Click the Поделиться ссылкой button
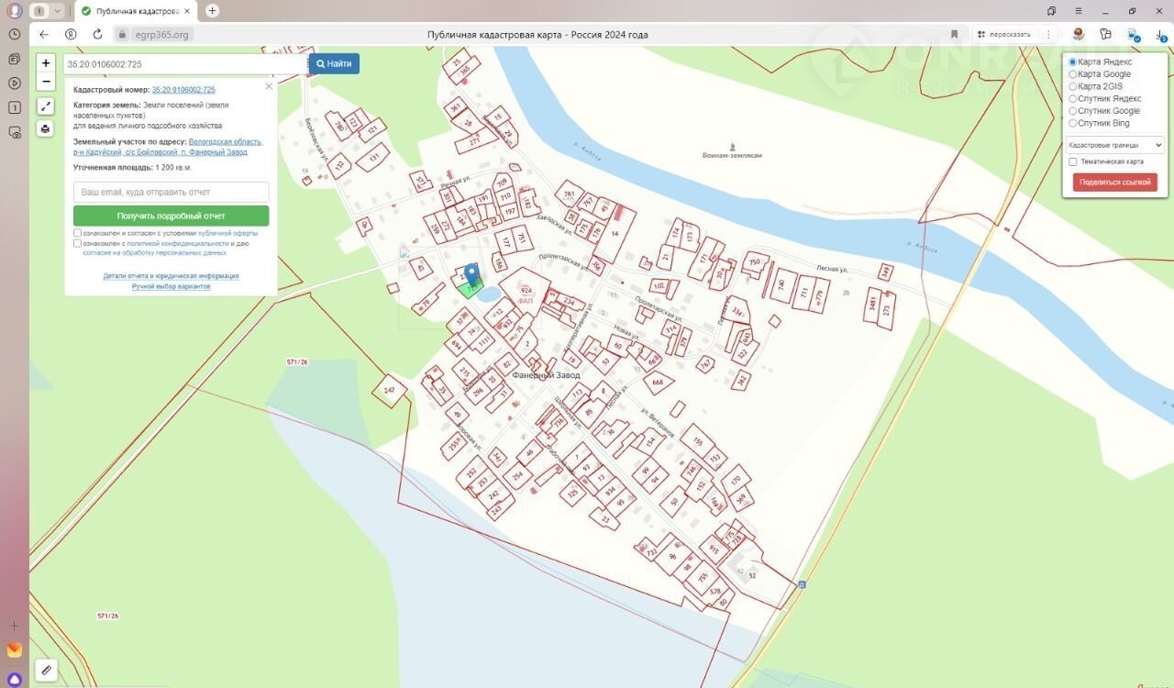Viewport: 1174px width, 688px height. click(1114, 183)
